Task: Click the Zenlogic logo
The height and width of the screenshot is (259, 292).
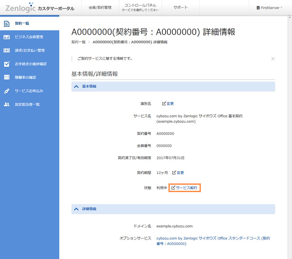Action: (x=20, y=8)
